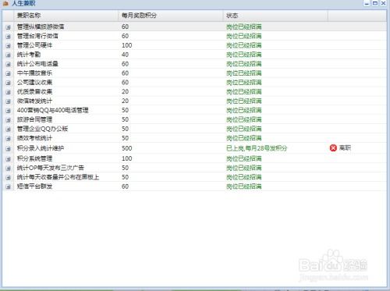Click 岗位已经招满 status for 管理纵横旅游微信

(244, 27)
